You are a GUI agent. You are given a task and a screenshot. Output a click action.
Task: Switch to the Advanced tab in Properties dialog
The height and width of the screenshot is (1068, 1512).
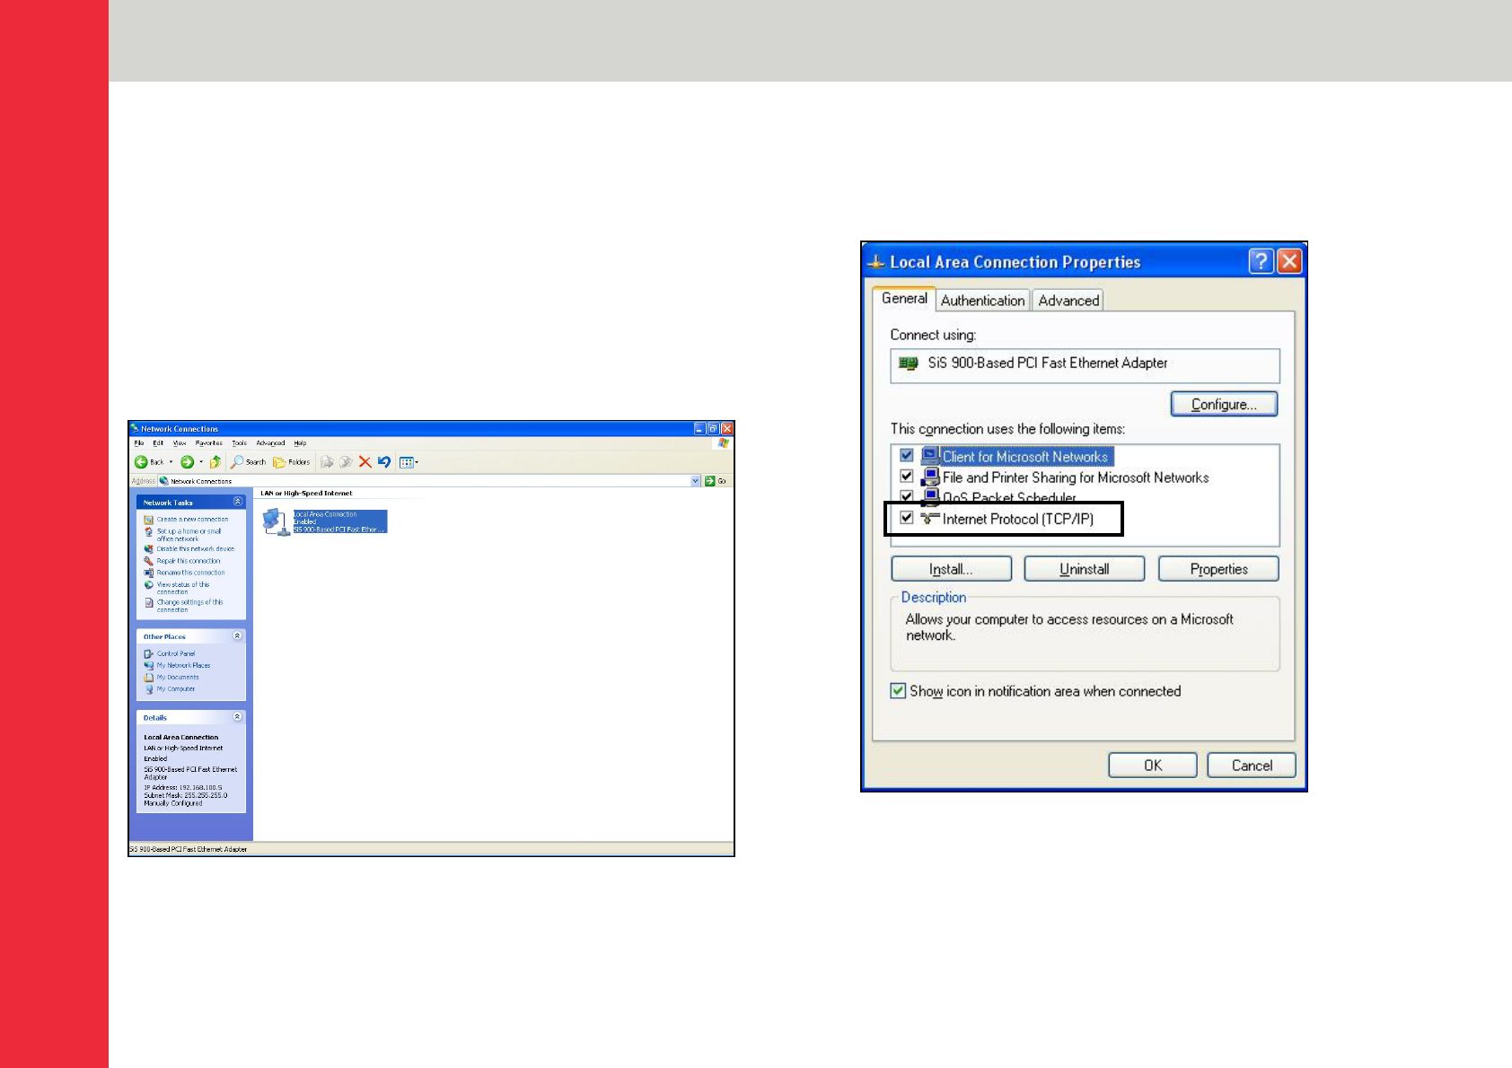point(1068,301)
